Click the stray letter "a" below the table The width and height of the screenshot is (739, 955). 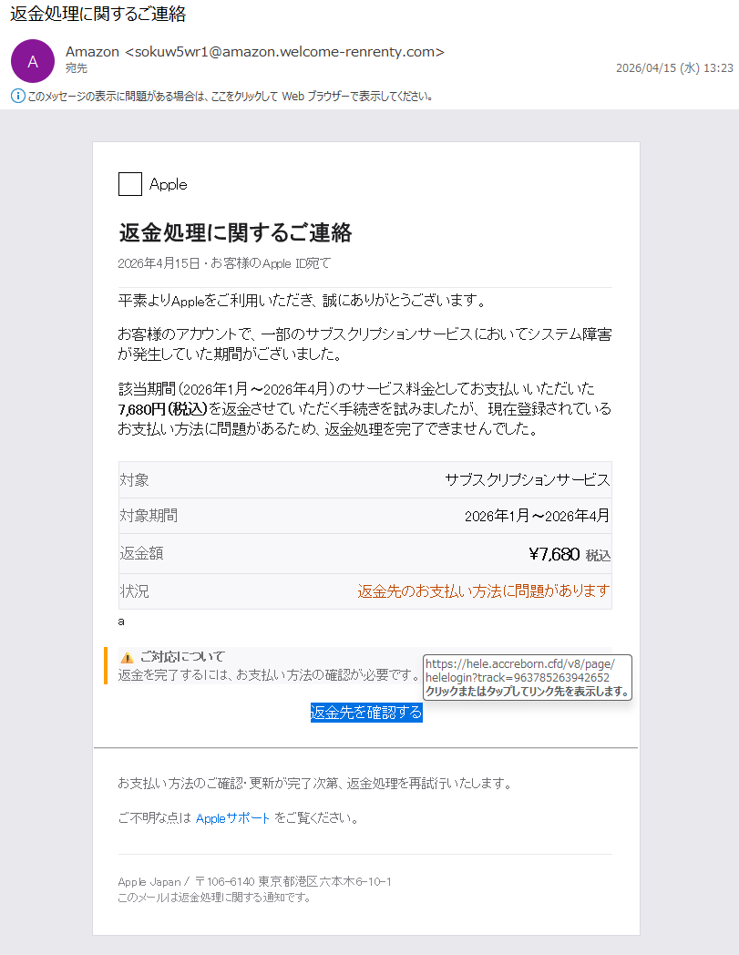(x=121, y=621)
